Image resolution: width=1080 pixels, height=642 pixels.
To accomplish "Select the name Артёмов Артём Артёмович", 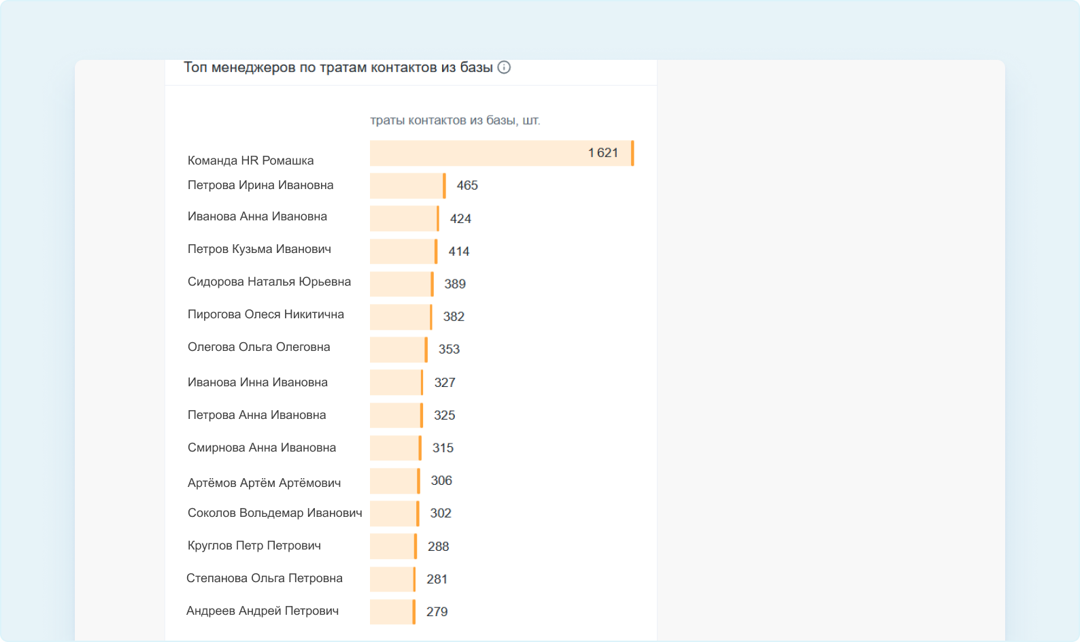I will click(x=264, y=483).
